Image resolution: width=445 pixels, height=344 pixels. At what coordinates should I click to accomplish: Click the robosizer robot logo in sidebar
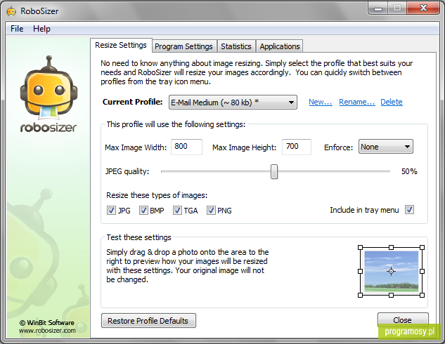click(49, 94)
